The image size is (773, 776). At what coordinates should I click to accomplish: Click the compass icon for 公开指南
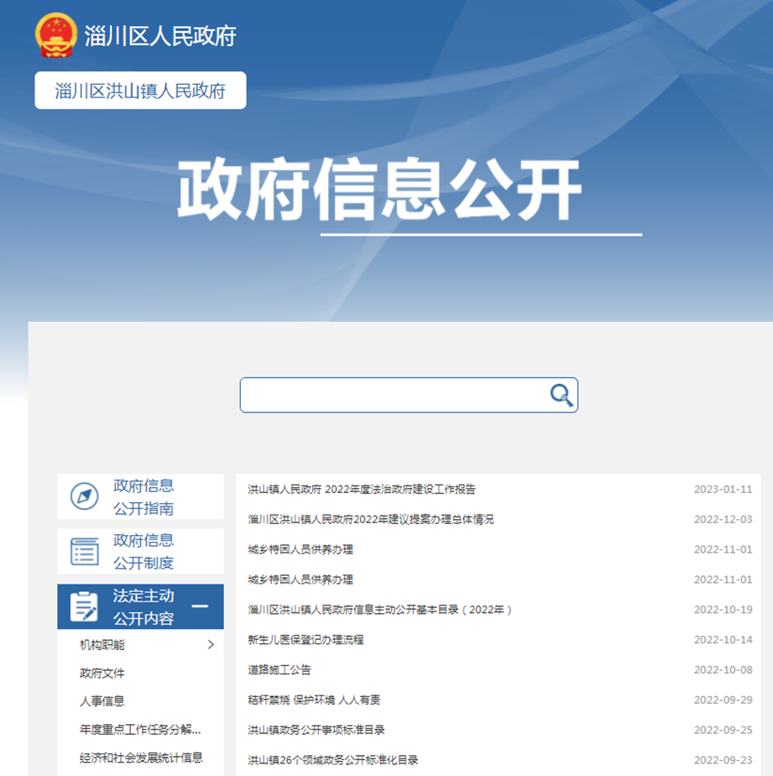tap(84, 497)
